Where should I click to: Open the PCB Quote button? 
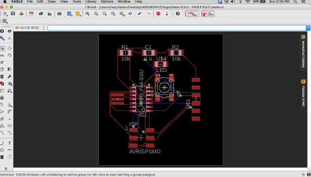[x=208, y=14]
